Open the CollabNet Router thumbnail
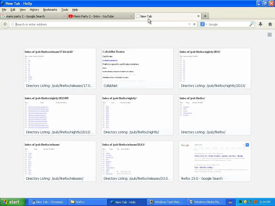 click(137, 68)
